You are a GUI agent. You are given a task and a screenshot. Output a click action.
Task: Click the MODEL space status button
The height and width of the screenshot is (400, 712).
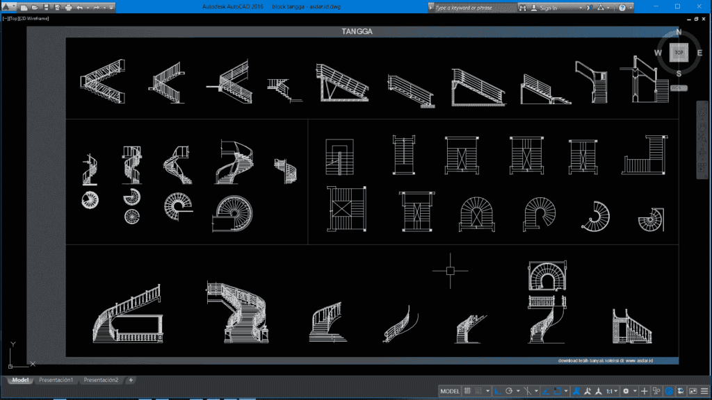[x=450, y=391]
